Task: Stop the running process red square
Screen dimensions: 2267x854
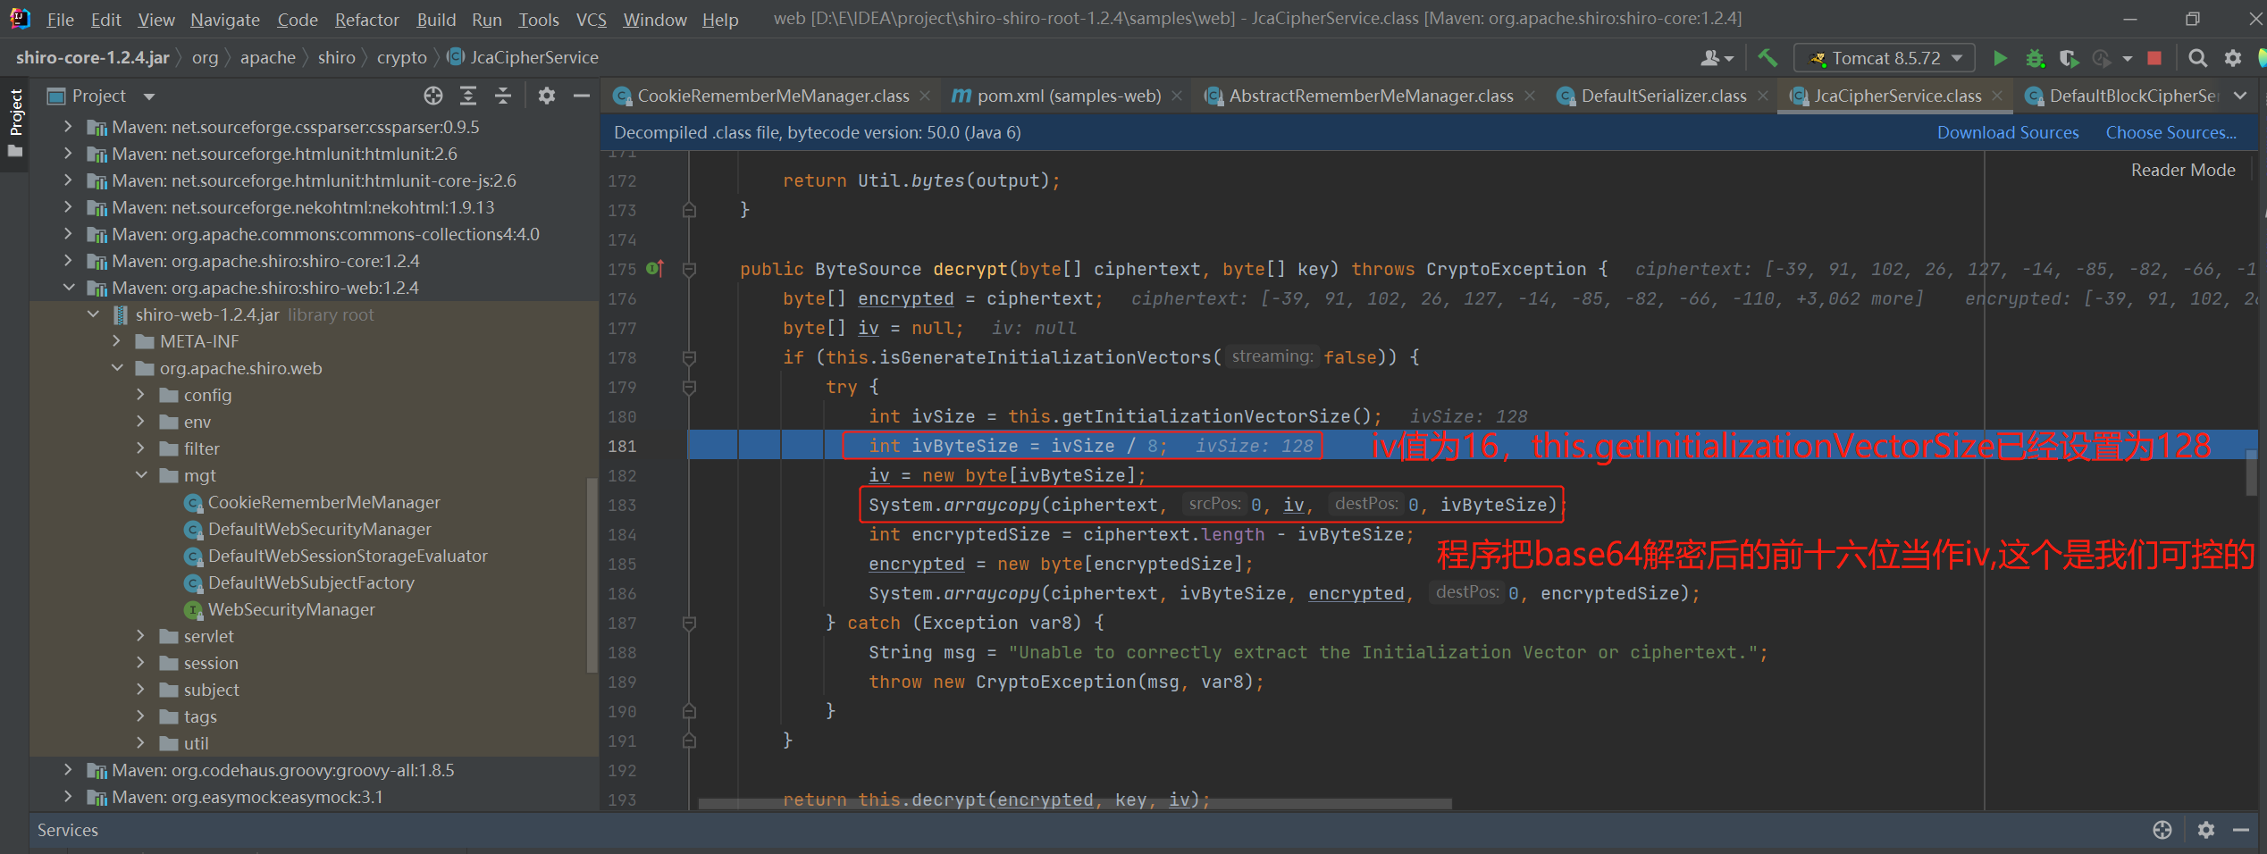Action: [2154, 58]
